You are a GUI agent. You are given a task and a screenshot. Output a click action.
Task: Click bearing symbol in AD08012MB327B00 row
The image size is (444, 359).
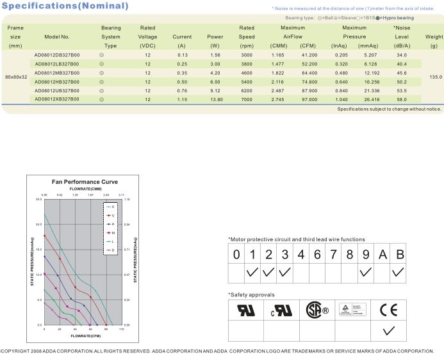click(101, 73)
